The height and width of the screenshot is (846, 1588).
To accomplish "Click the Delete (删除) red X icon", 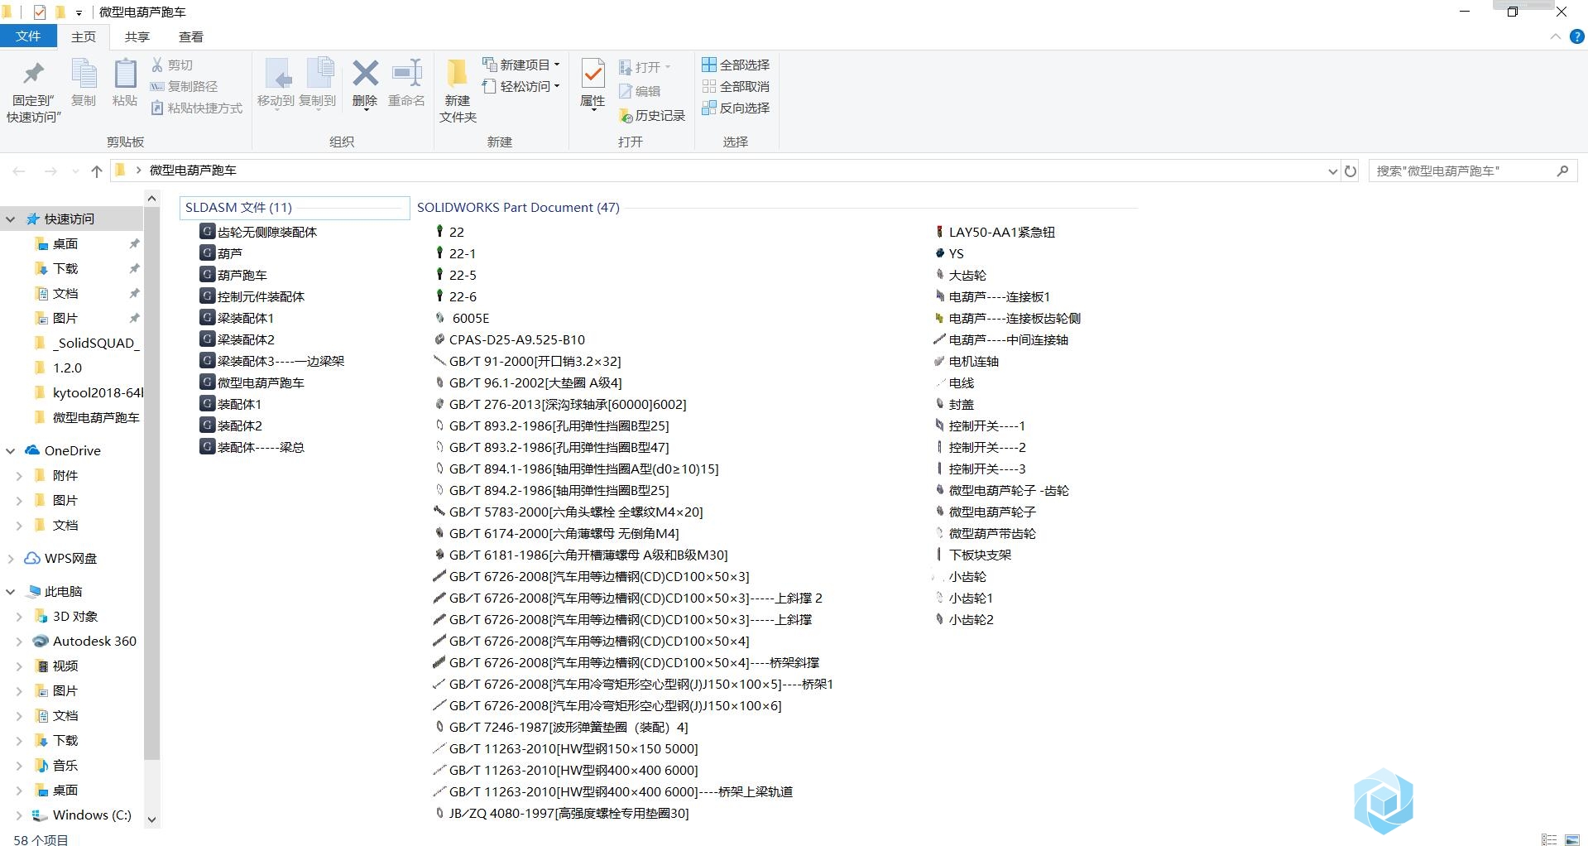I will [x=365, y=74].
